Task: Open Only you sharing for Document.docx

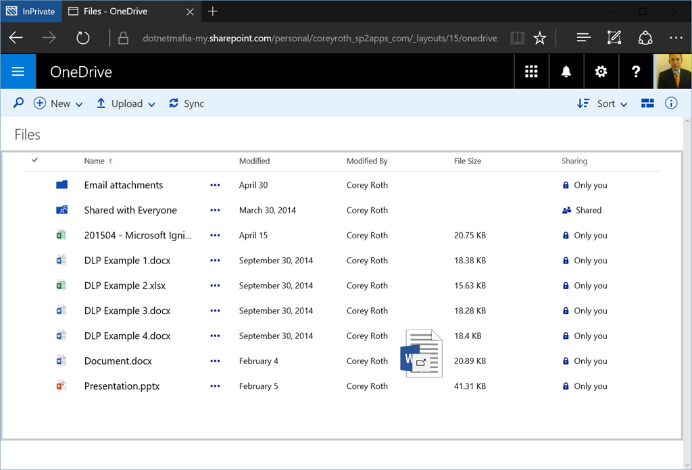Action: 585,361
